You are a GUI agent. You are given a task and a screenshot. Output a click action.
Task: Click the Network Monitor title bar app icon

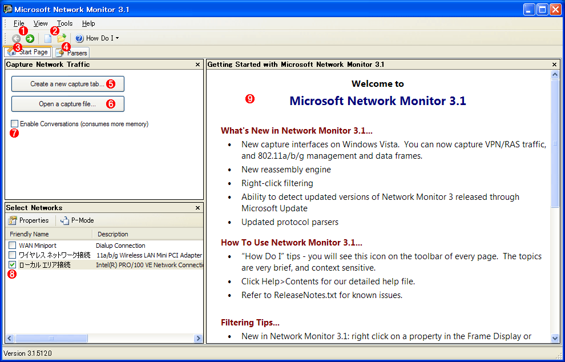pyautogui.click(x=7, y=9)
